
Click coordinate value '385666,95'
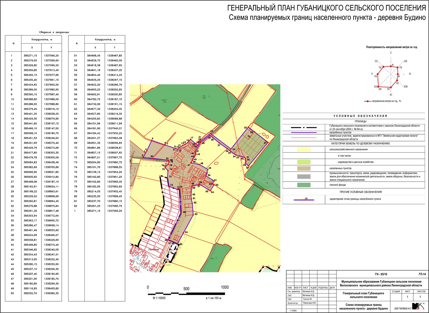[x=30, y=172]
